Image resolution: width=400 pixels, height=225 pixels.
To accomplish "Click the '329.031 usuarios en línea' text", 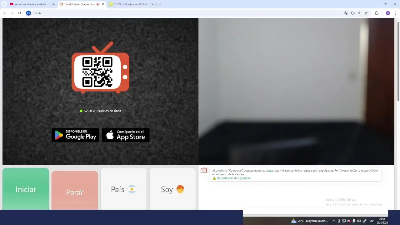I will tap(102, 111).
